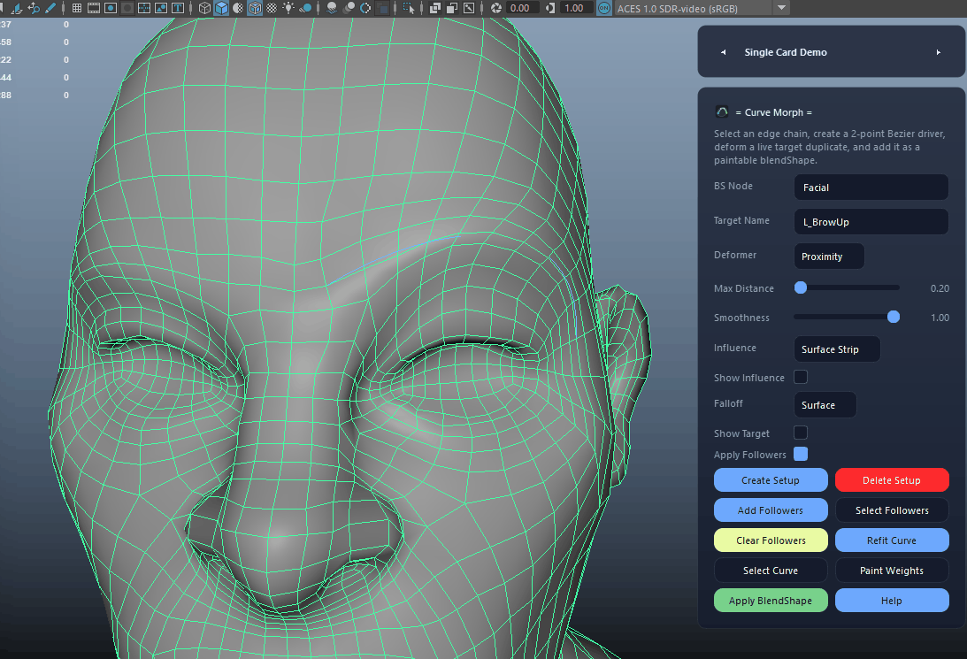Click the Single Card Demo title
Viewport: 967px width, 659px height.
coord(785,52)
